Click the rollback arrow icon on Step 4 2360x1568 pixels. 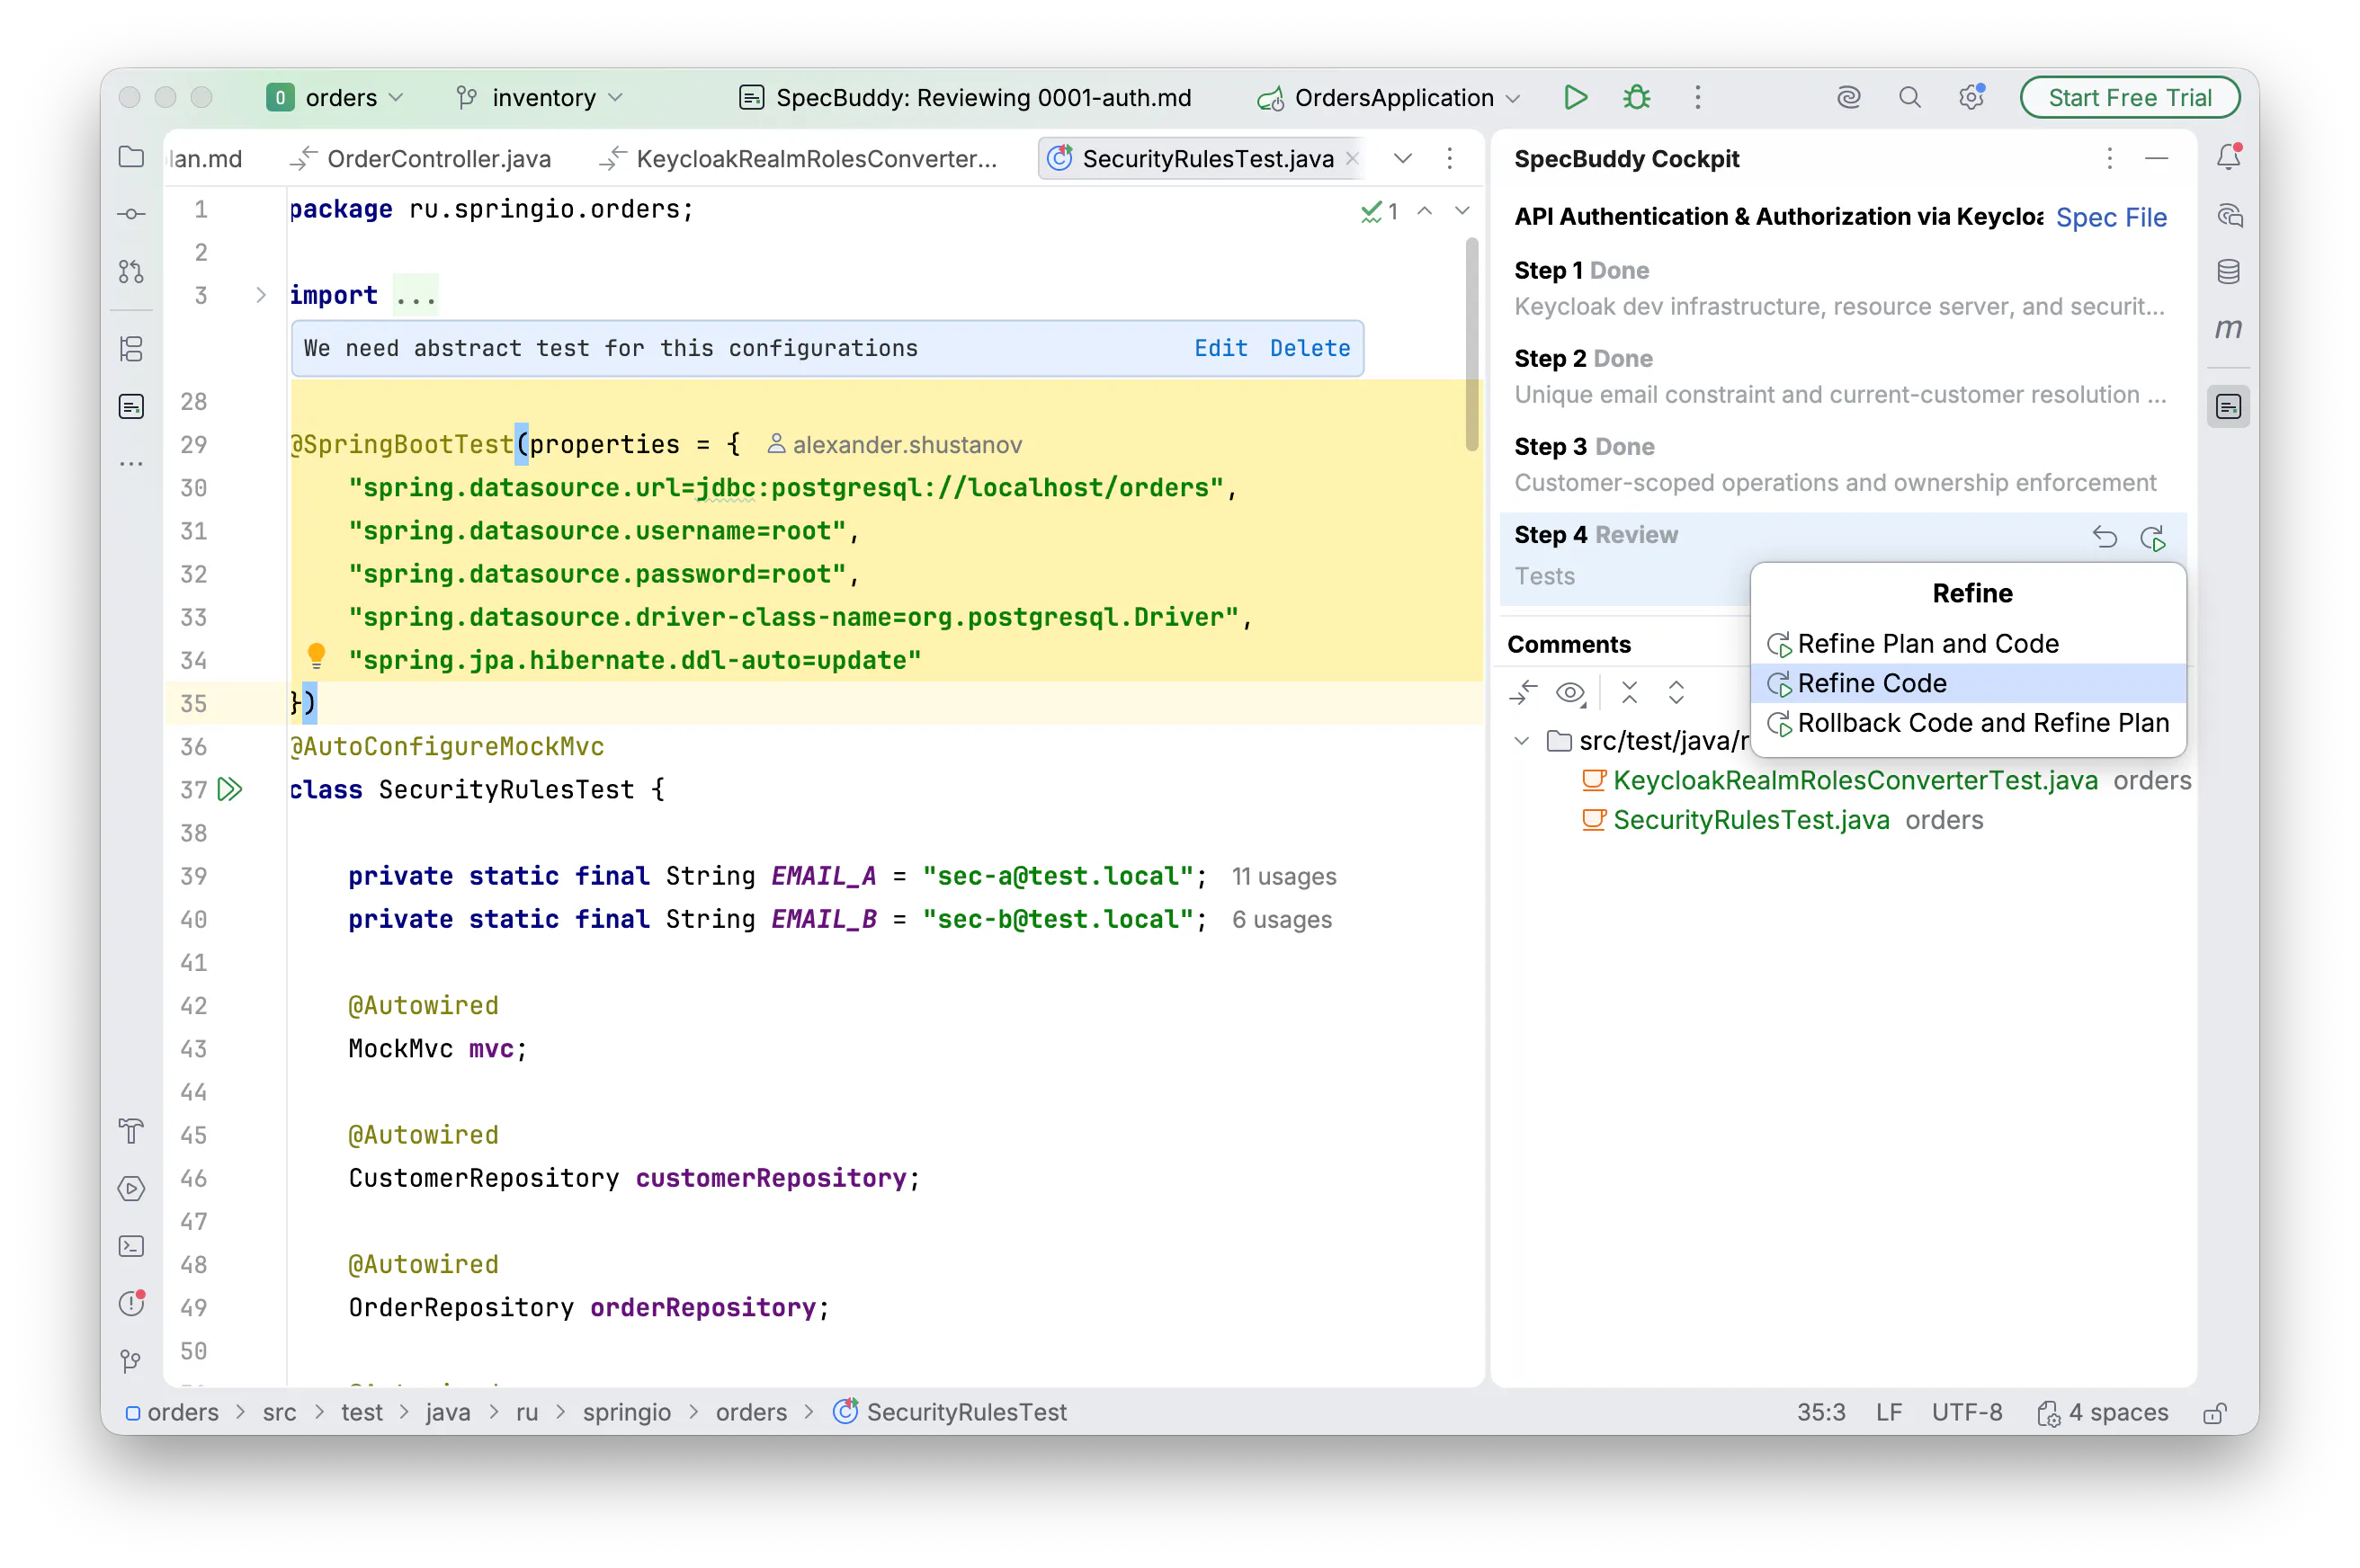click(x=2104, y=537)
